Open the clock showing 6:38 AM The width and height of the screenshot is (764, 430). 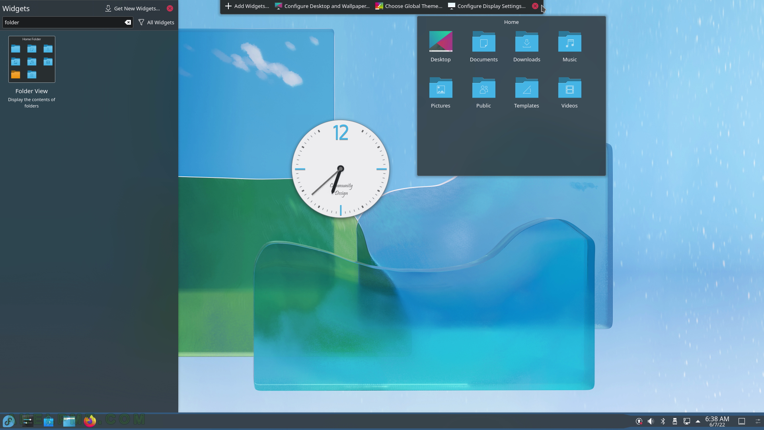[717, 421]
